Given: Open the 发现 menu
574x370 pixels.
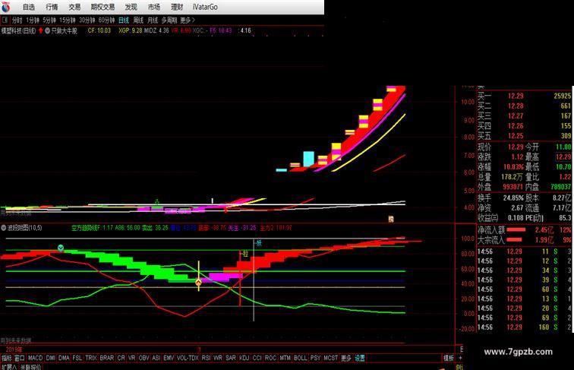Looking at the screenshot, I should [131, 7].
